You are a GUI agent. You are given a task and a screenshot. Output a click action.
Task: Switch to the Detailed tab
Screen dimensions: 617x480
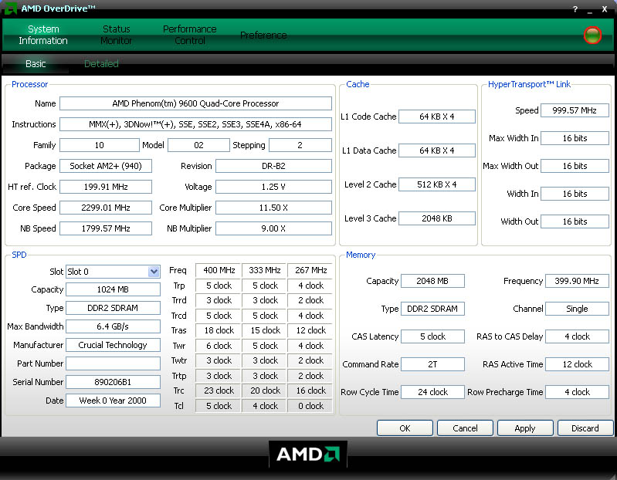tap(101, 64)
